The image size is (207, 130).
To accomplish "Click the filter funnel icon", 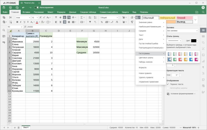I will click(x=90, y=22).
